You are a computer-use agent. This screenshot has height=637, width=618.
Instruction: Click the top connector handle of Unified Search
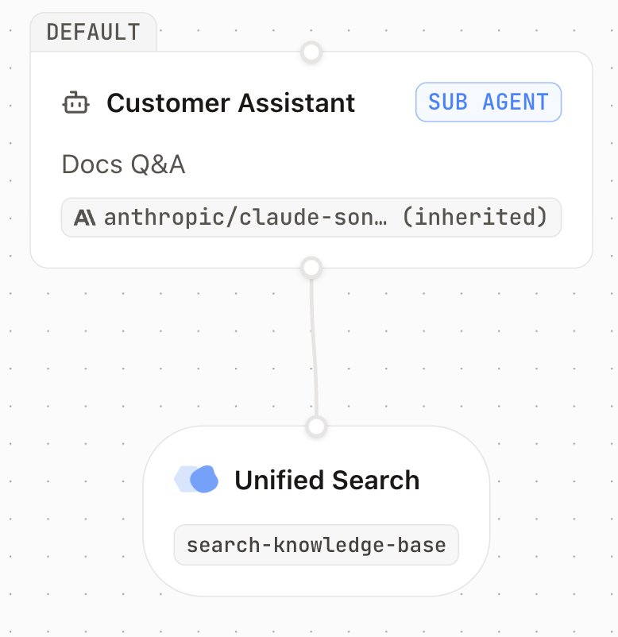[316, 427]
